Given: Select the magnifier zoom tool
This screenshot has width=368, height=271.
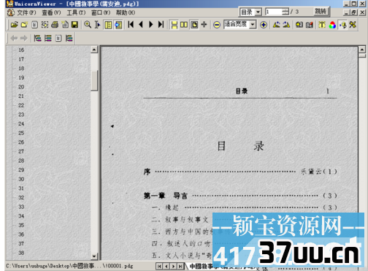Looking at the screenshot, I should (x=88, y=25).
